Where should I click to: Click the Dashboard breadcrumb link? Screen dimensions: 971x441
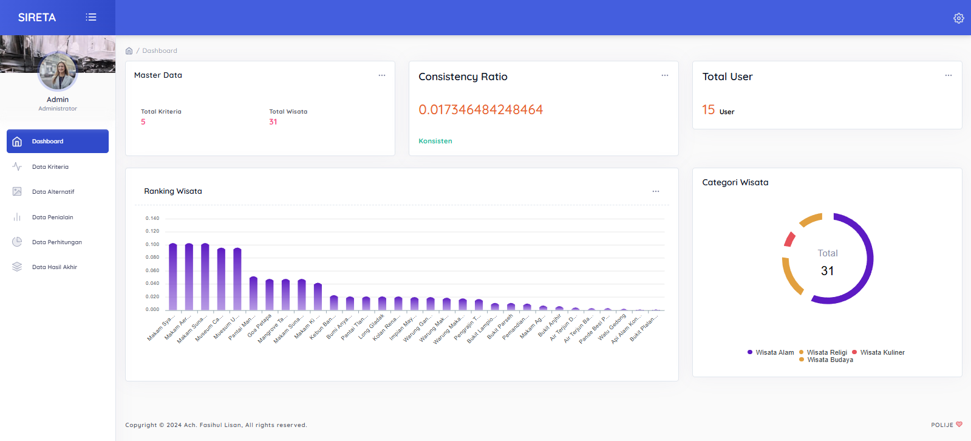160,51
